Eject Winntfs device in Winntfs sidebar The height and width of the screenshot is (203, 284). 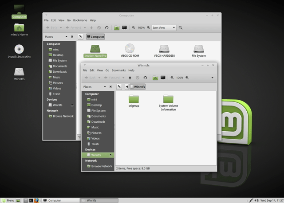110,155
